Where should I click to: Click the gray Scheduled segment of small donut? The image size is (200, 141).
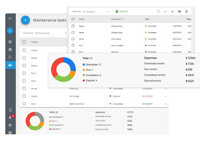click(41, 116)
